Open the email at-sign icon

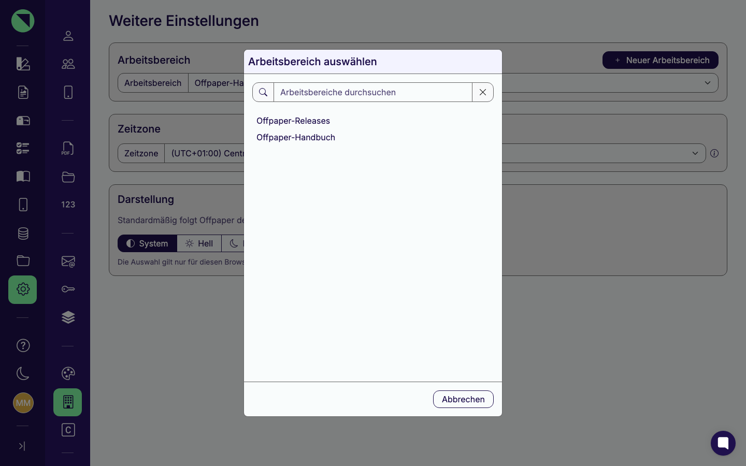coord(68,261)
